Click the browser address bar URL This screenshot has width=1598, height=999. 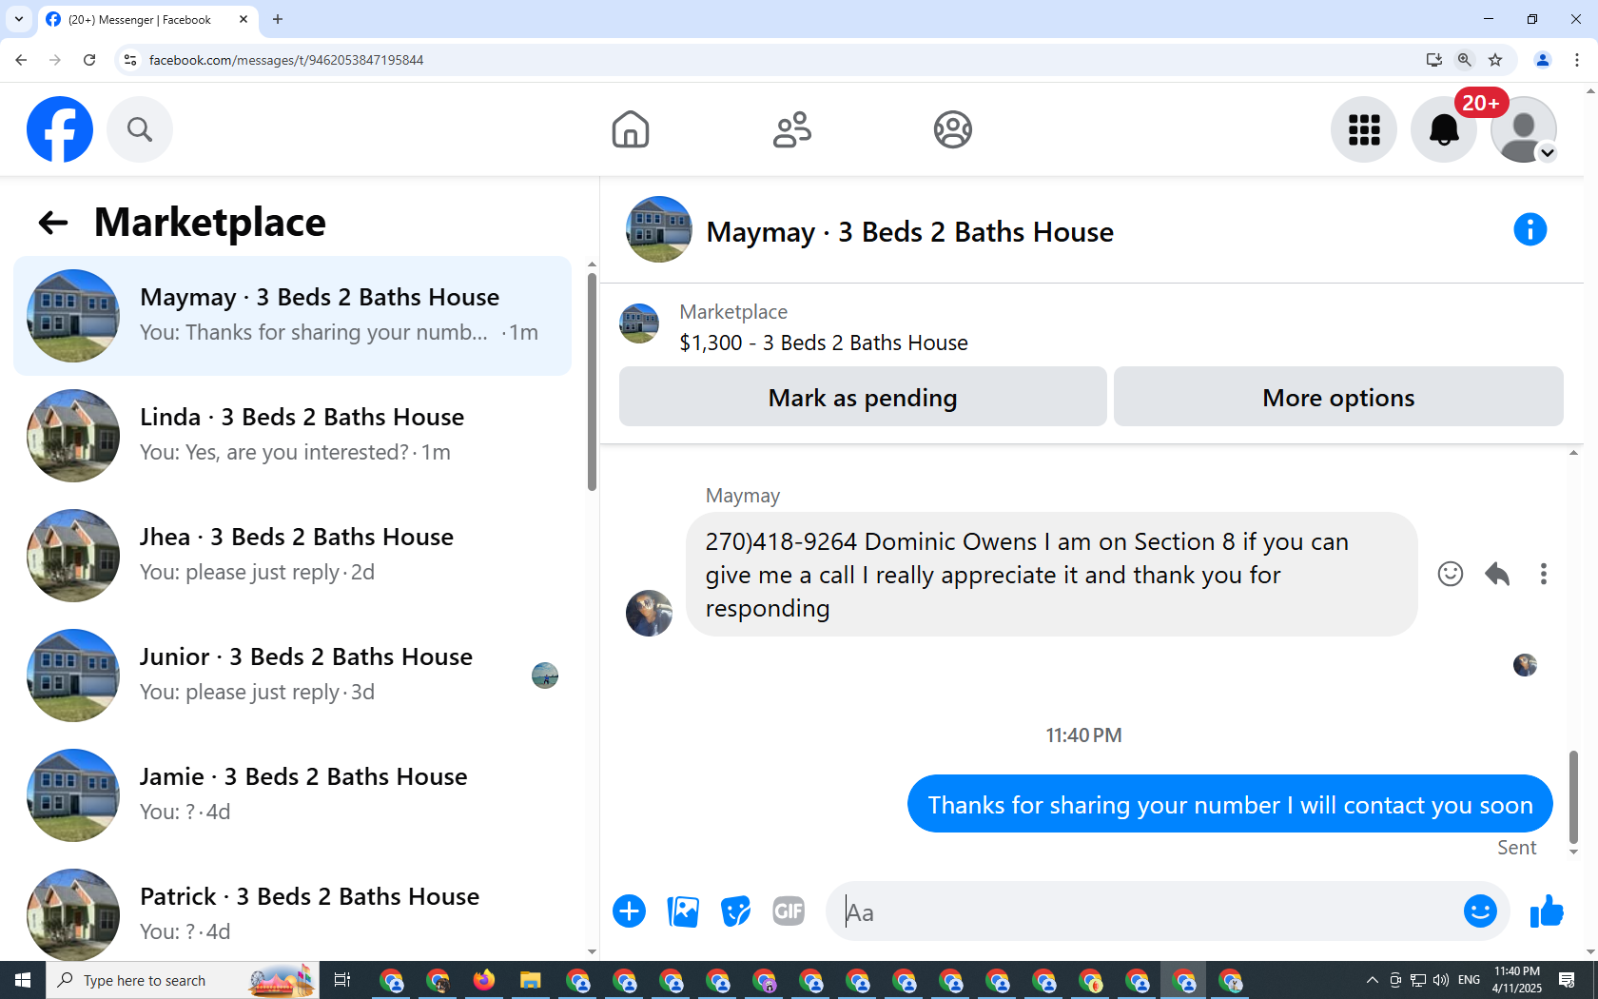pos(286,60)
